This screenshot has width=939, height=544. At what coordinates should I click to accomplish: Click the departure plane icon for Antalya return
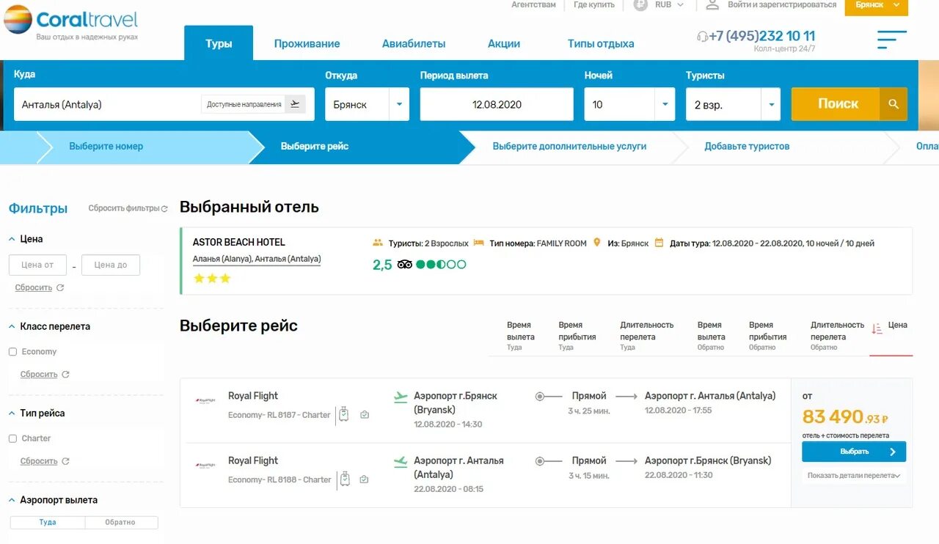tap(401, 462)
